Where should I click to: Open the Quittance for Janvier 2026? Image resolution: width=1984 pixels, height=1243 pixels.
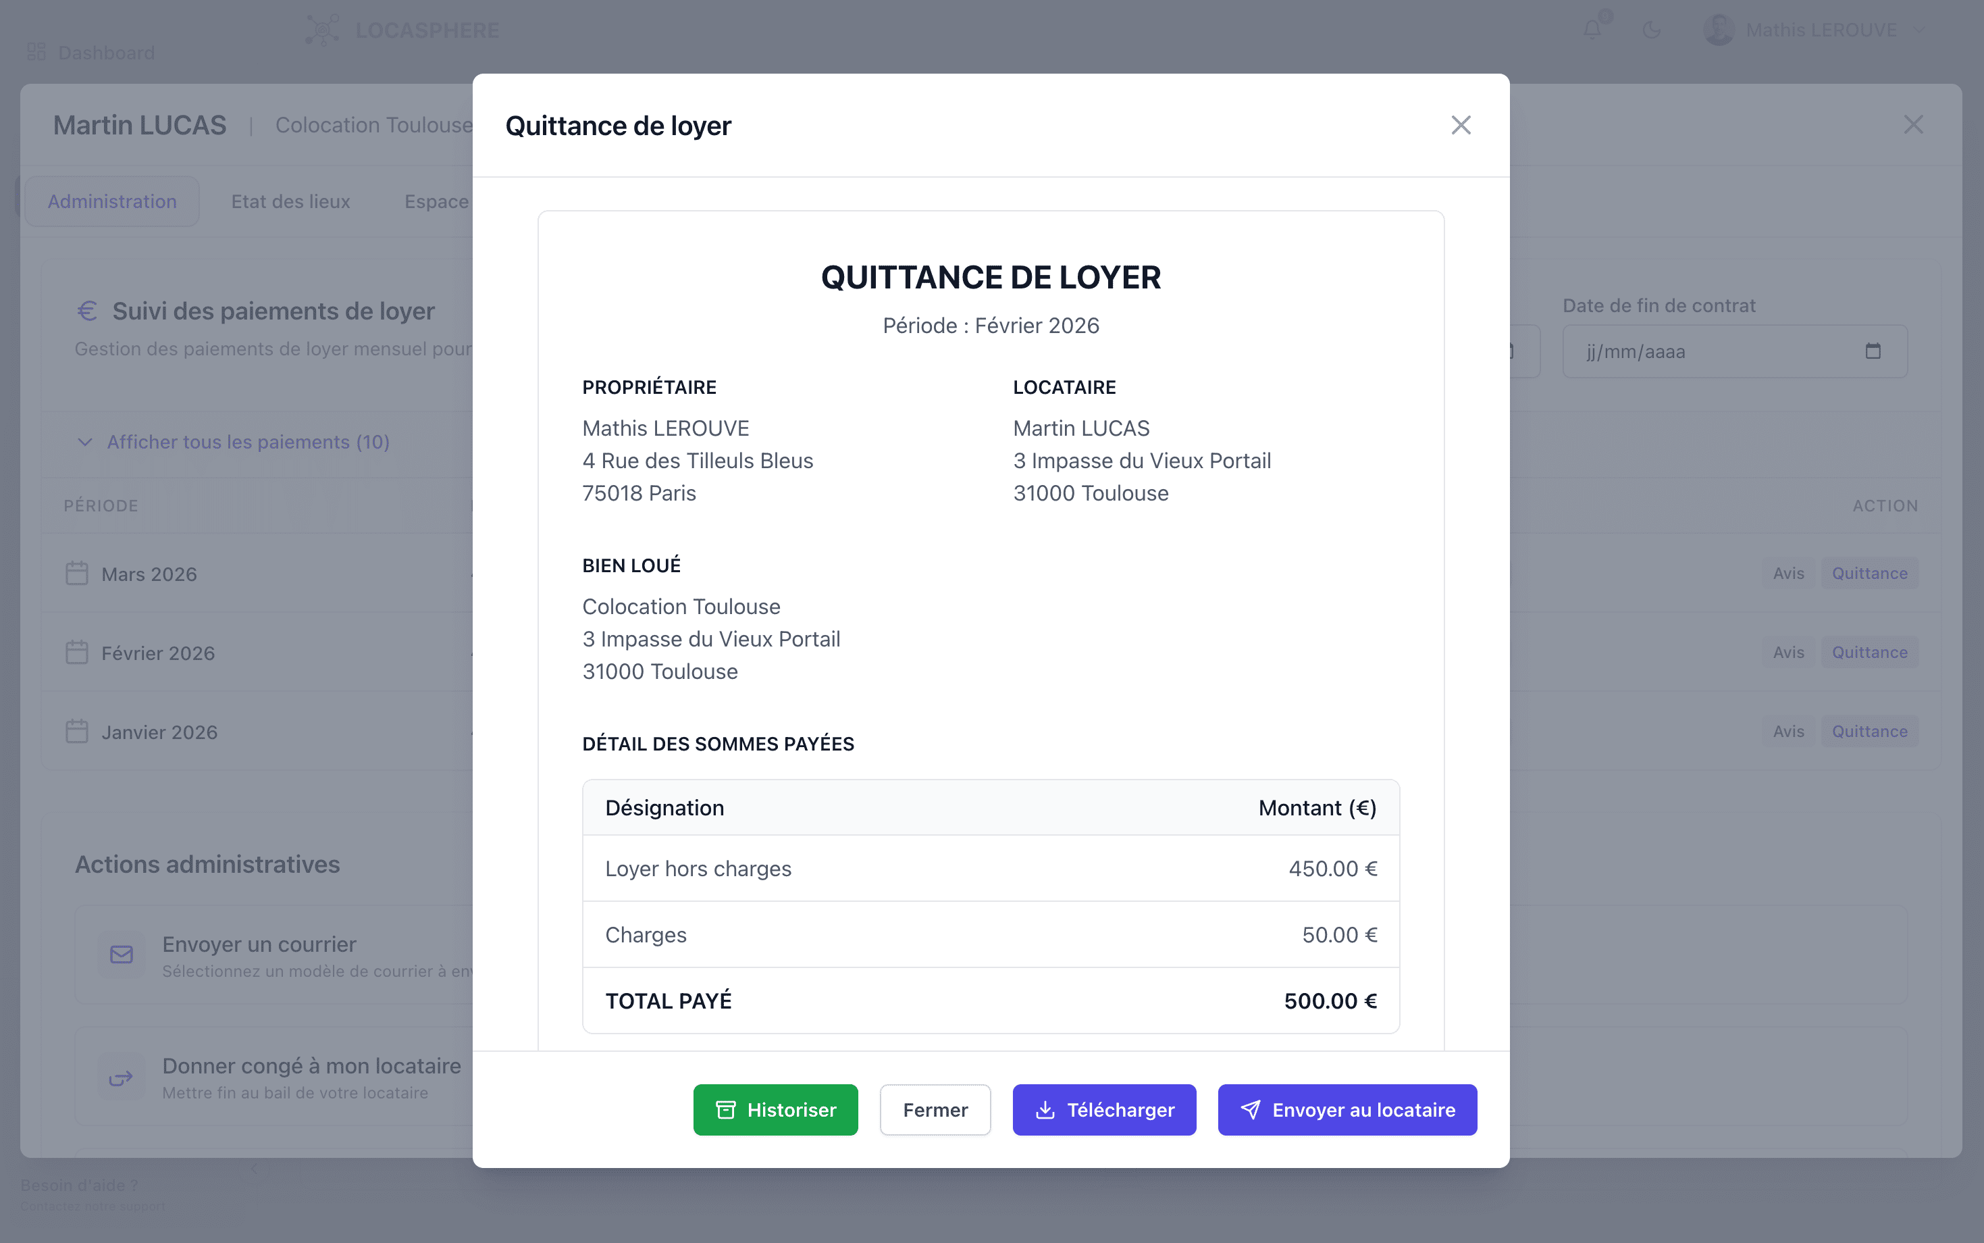pyautogui.click(x=1869, y=731)
